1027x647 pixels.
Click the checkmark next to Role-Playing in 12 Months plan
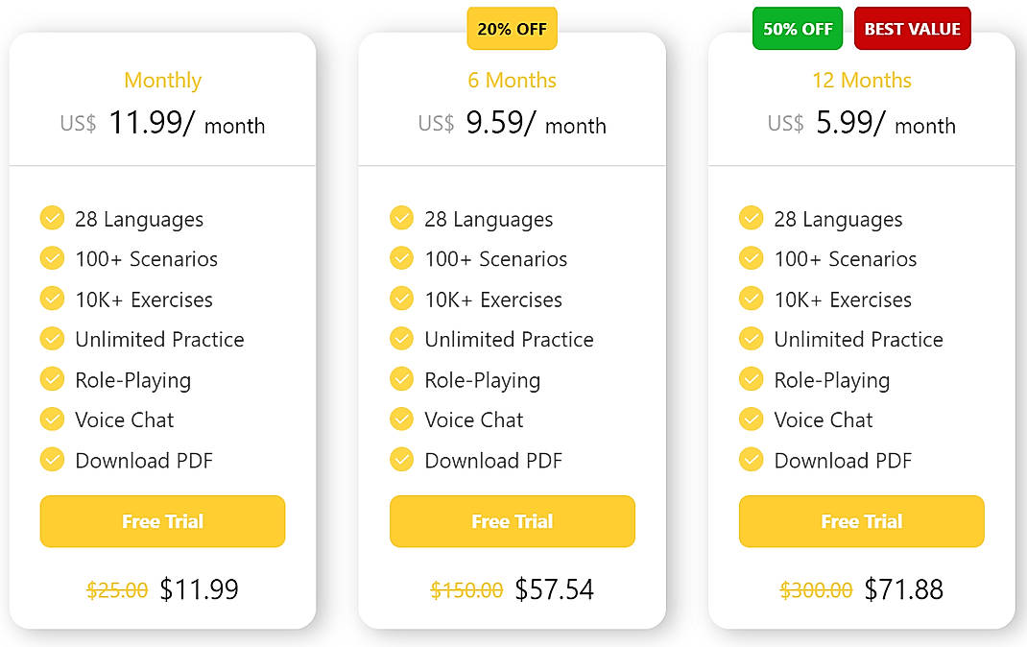pos(752,379)
